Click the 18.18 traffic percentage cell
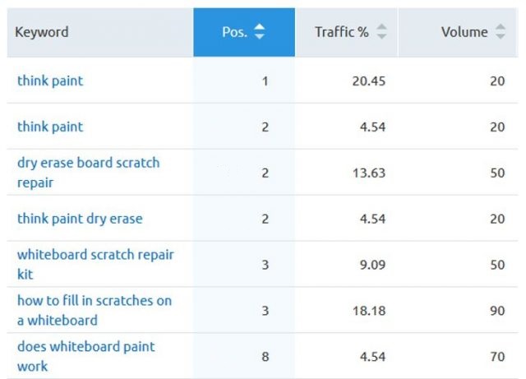This screenshot has width=526, height=379. pos(368,311)
